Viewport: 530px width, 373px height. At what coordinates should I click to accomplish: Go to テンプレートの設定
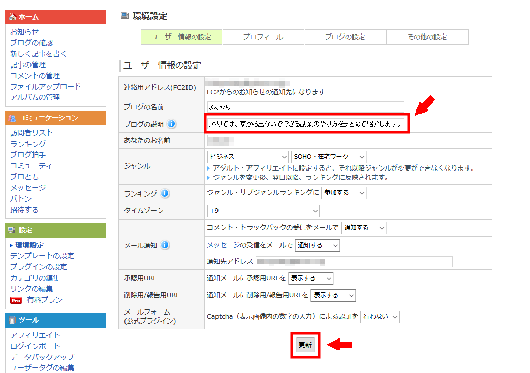click(x=42, y=256)
